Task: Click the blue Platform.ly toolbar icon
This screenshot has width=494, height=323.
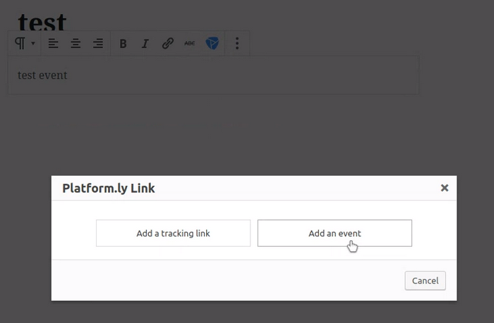Action: [212, 43]
